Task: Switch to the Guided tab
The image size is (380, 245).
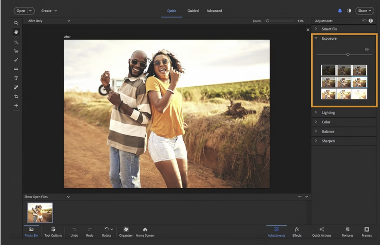Action: (193, 11)
